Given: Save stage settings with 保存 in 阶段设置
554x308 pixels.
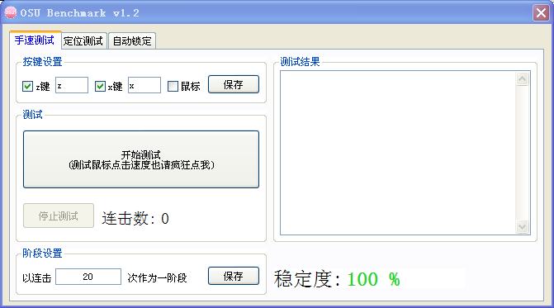Looking at the screenshot, I should 234,276.
